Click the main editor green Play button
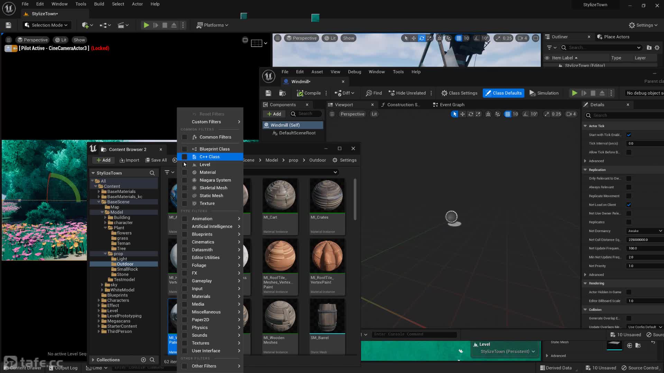Viewport: 664px width, 373px height. click(146, 25)
